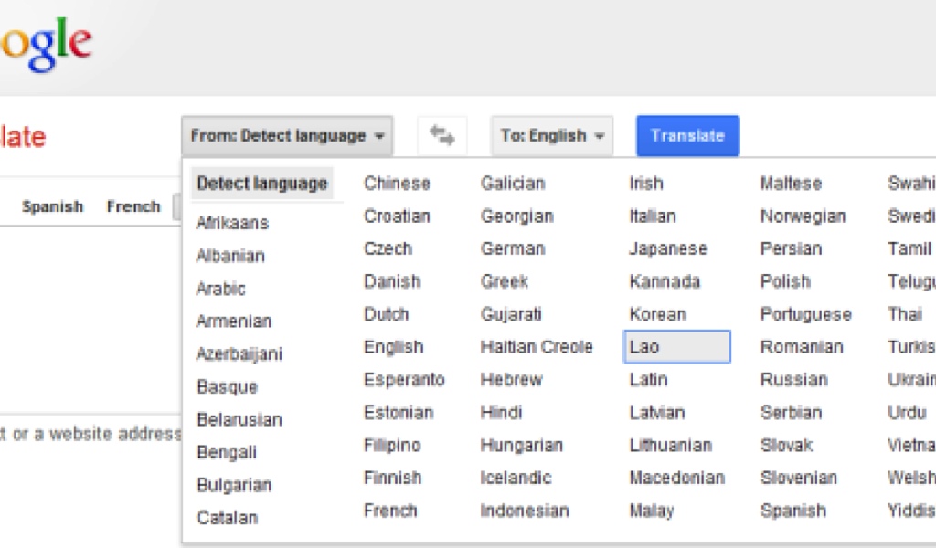Pick Gujarati in the language menu
This screenshot has width=936, height=548.
point(511,314)
